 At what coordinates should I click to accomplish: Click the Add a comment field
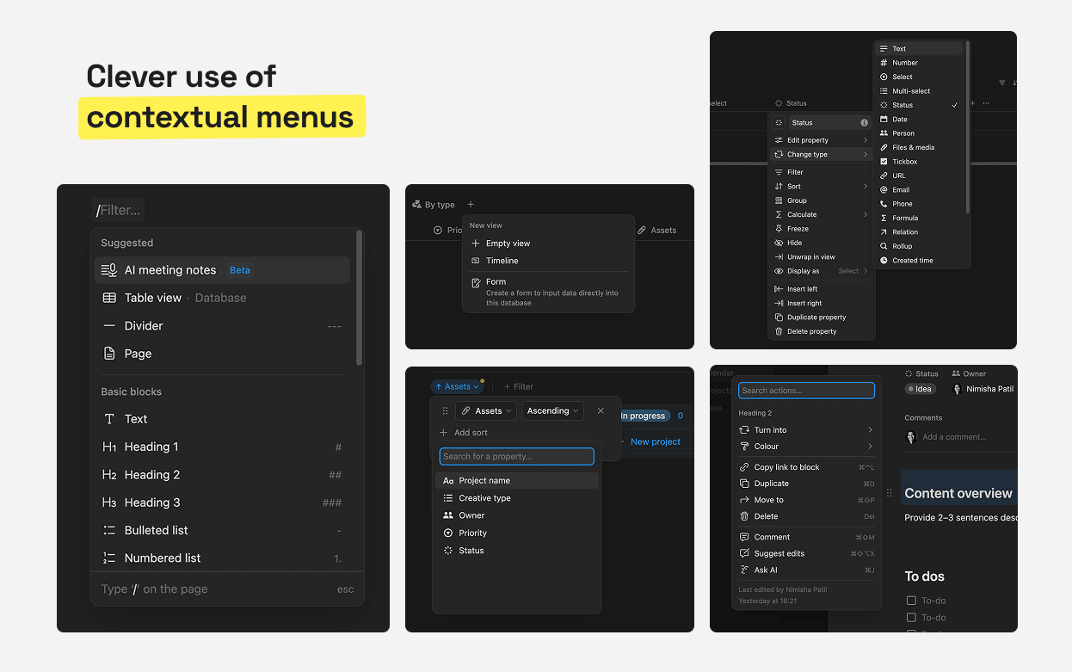[x=953, y=437]
